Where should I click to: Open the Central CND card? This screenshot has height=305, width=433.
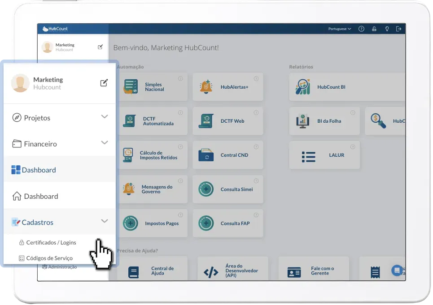tap(228, 155)
